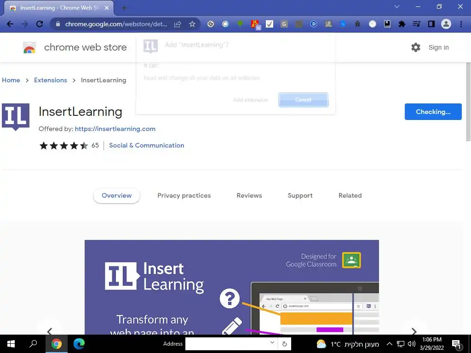Screen dimensions: 471x353
Task: Confirm Add extension in the dialog
Action: pos(251,100)
